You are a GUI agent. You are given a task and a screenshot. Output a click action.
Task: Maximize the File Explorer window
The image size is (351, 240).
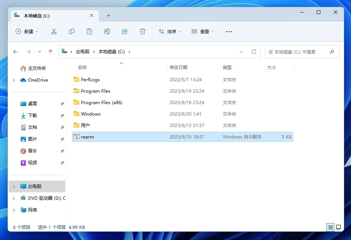click(318, 12)
